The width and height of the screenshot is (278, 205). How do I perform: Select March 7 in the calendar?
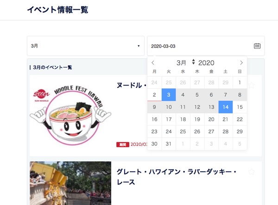(226, 95)
